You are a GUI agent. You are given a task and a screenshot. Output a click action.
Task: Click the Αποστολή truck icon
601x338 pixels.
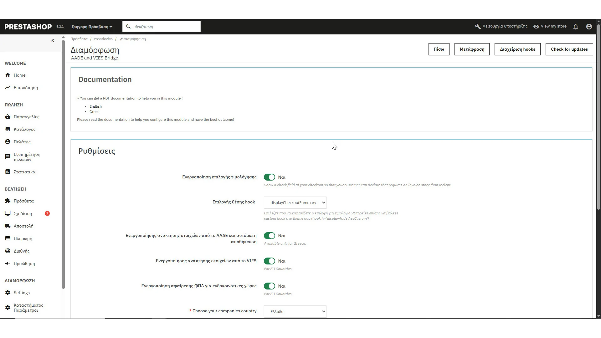click(8, 226)
